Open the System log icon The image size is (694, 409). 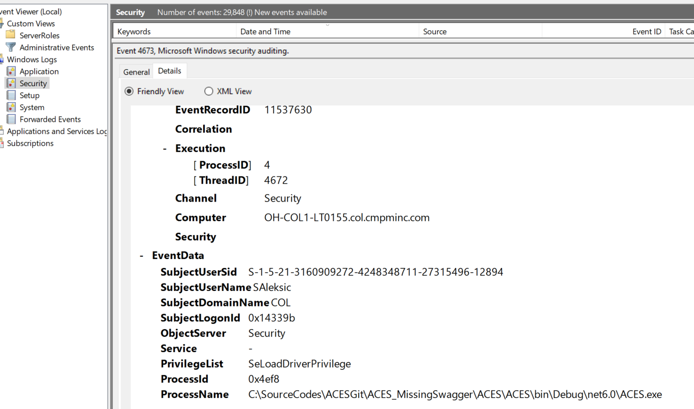click(12, 107)
